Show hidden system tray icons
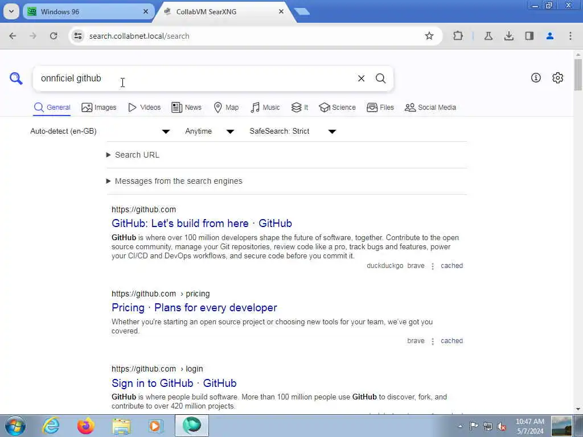The width and height of the screenshot is (583, 437). [x=460, y=427]
